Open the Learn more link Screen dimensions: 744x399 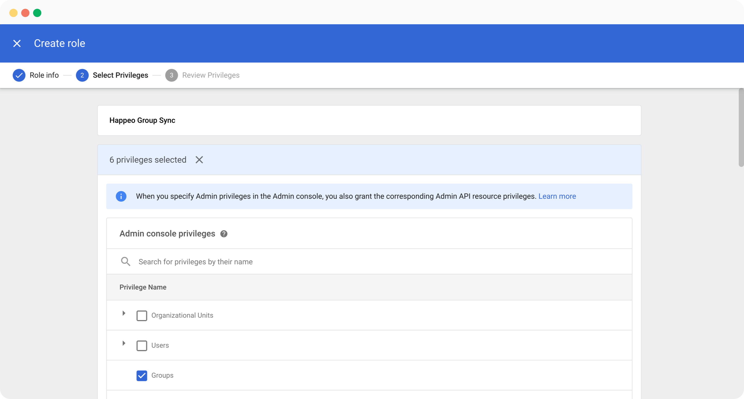coord(557,196)
